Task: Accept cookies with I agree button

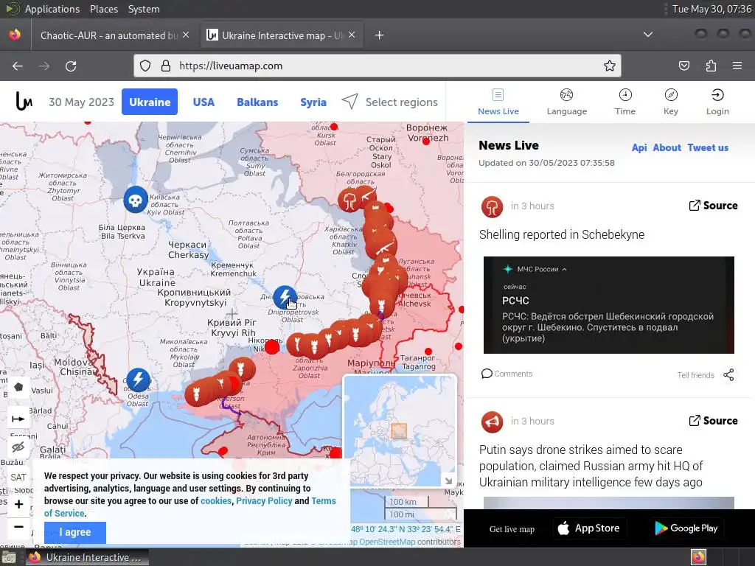Action: pyautogui.click(x=75, y=532)
